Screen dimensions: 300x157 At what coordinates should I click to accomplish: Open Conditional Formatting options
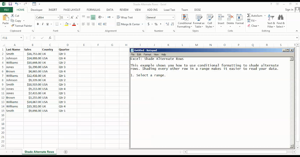tap(184, 21)
